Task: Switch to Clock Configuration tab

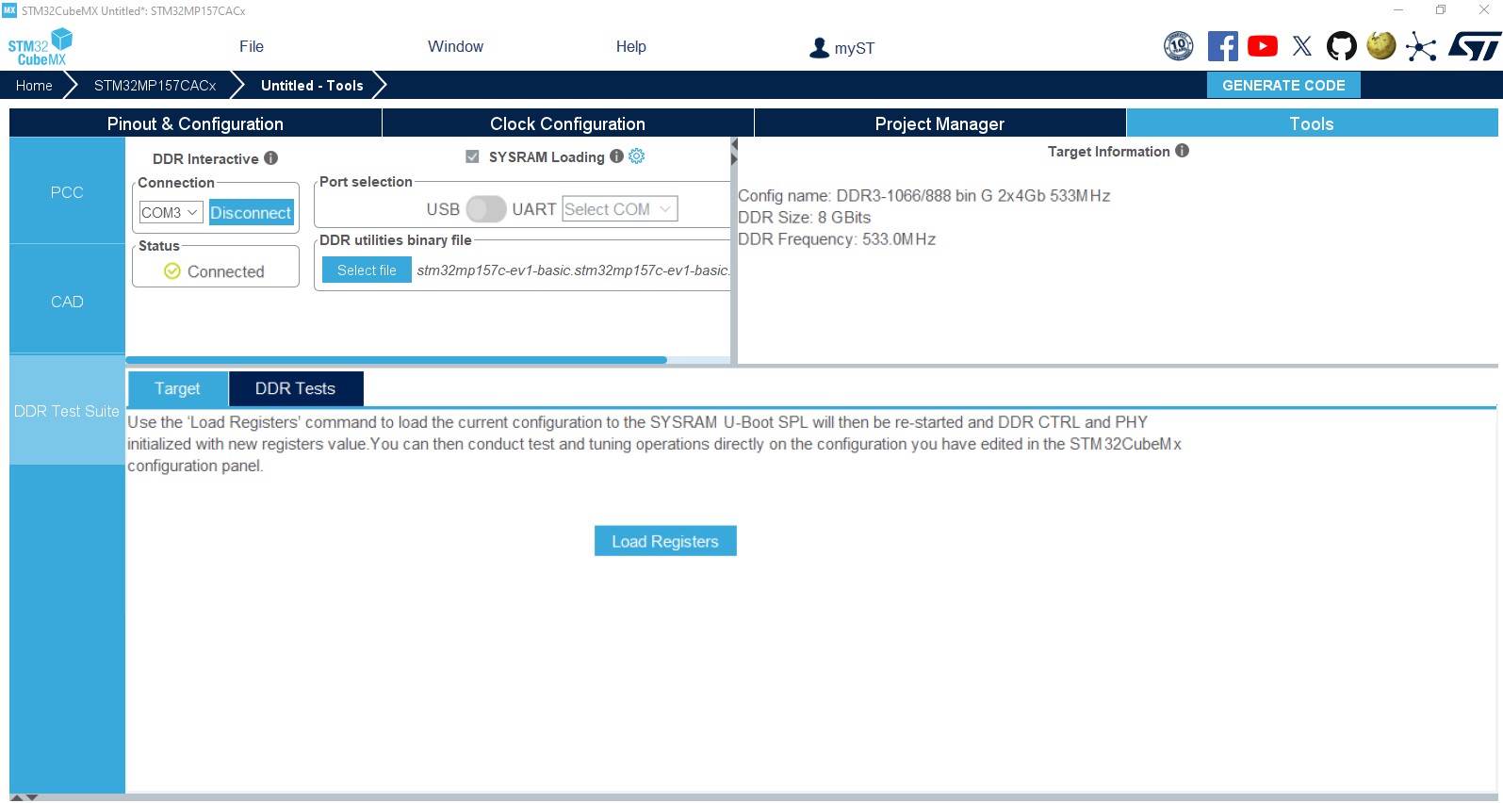Action: pyautogui.click(x=567, y=123)
